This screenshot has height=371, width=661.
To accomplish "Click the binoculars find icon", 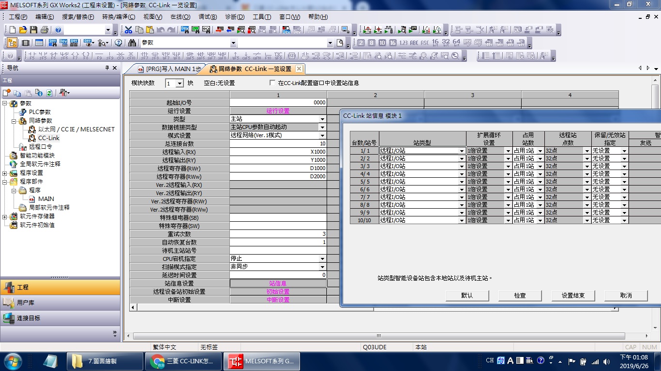I will tap(132, 43).
